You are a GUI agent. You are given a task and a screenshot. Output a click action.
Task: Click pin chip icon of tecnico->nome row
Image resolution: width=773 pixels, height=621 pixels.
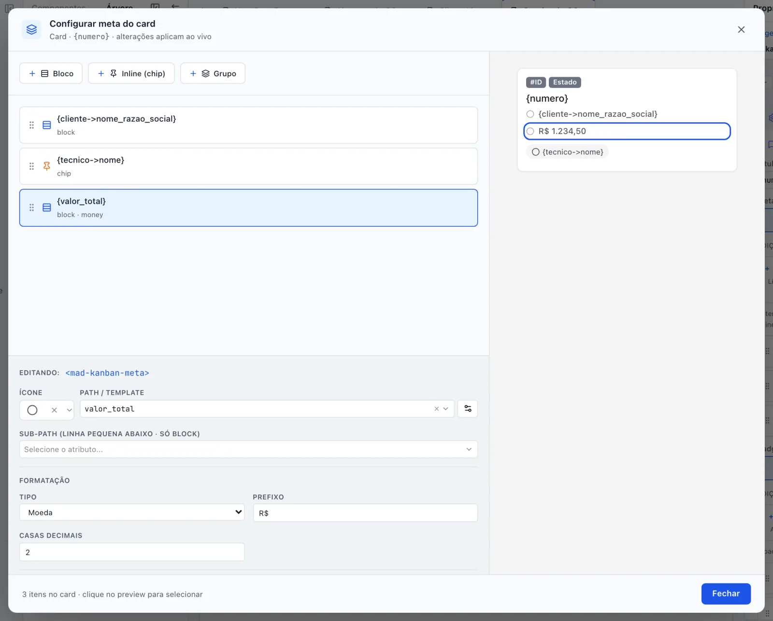click(x=47, y=166)
